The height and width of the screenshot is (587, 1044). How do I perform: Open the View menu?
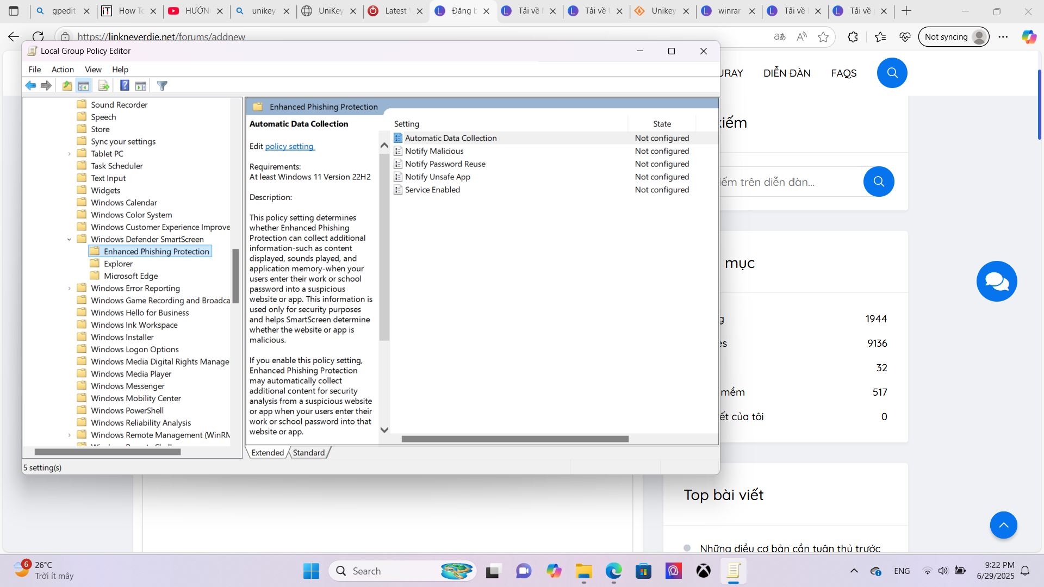93,69
